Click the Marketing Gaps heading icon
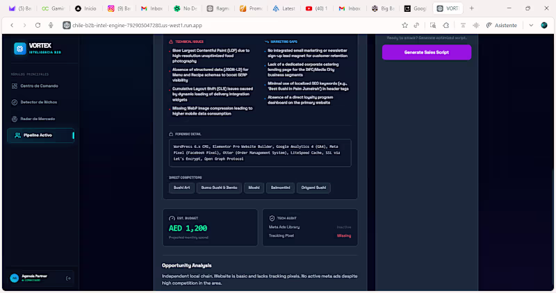 coord(267,42)
